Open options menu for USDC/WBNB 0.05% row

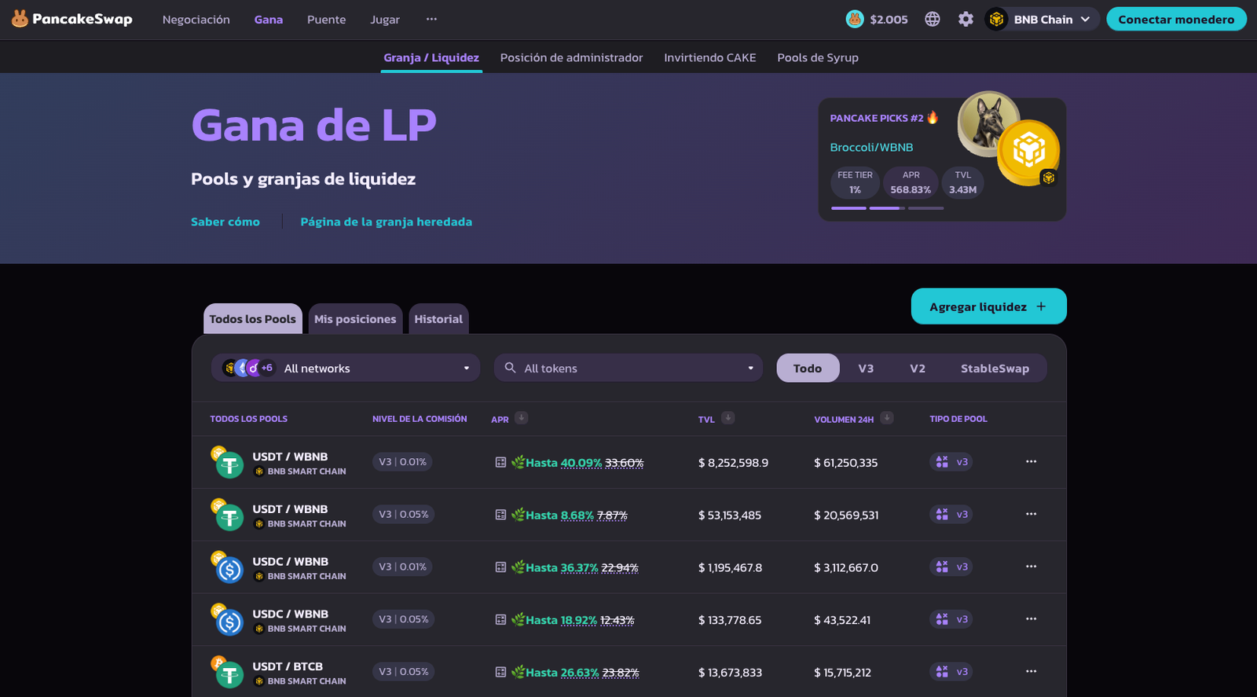pyautogui.click(x=1031, y=619)
